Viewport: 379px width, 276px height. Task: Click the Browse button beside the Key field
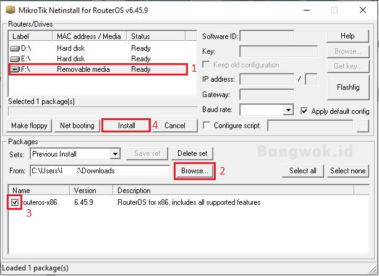tap(348, 51)
